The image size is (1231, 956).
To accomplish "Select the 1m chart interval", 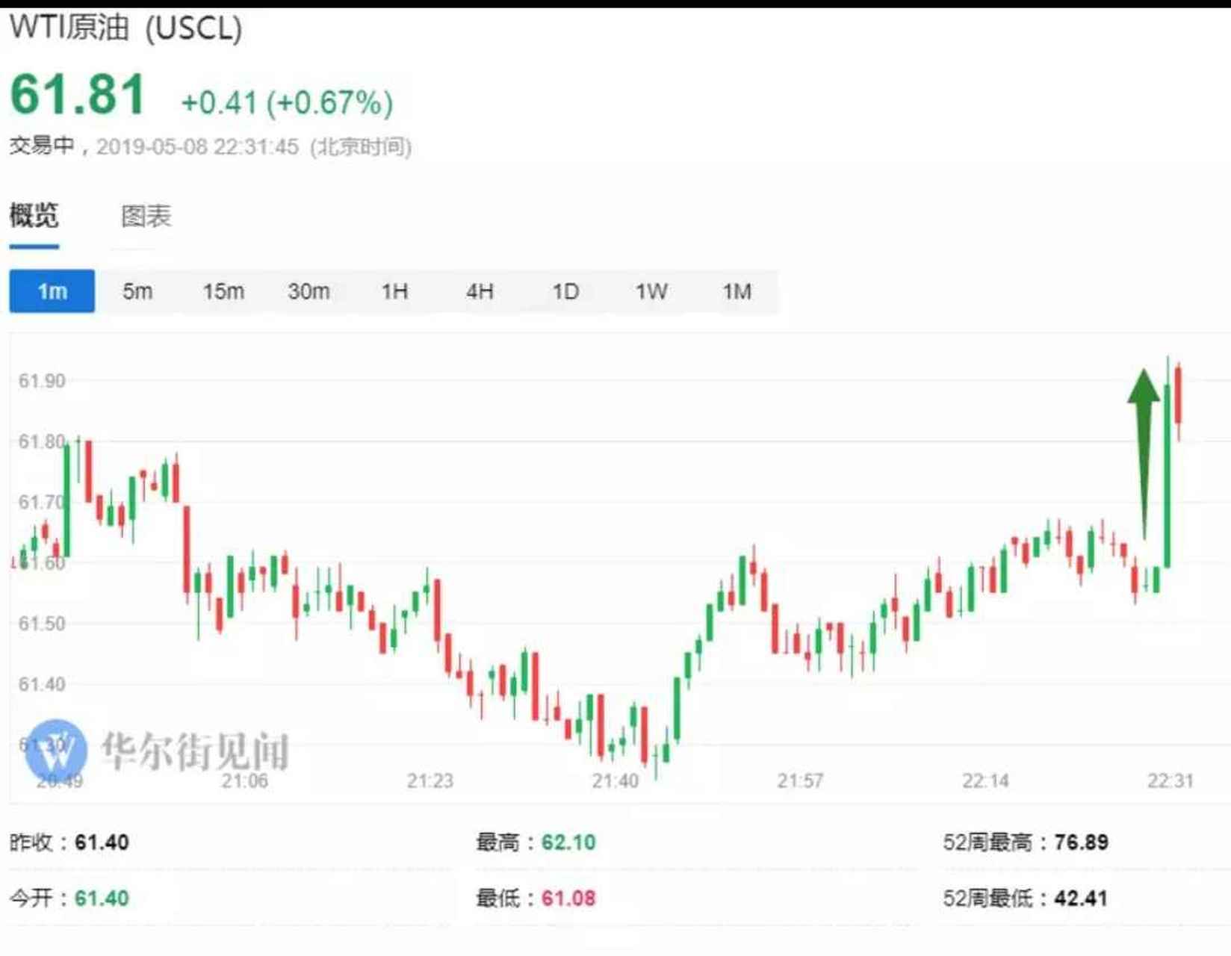I will click(x=52, y=291).
